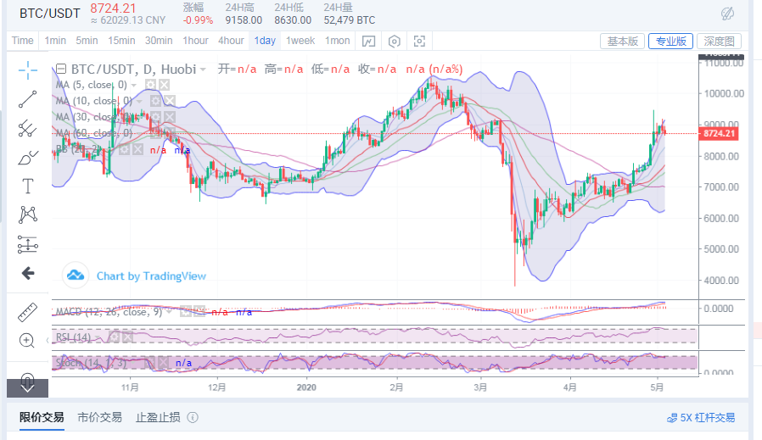Open MA (5, close, 0) dropdown arrow

[x=135, y=86]
